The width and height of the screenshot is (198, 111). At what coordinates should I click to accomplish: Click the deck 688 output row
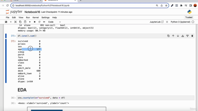point(29,71)
